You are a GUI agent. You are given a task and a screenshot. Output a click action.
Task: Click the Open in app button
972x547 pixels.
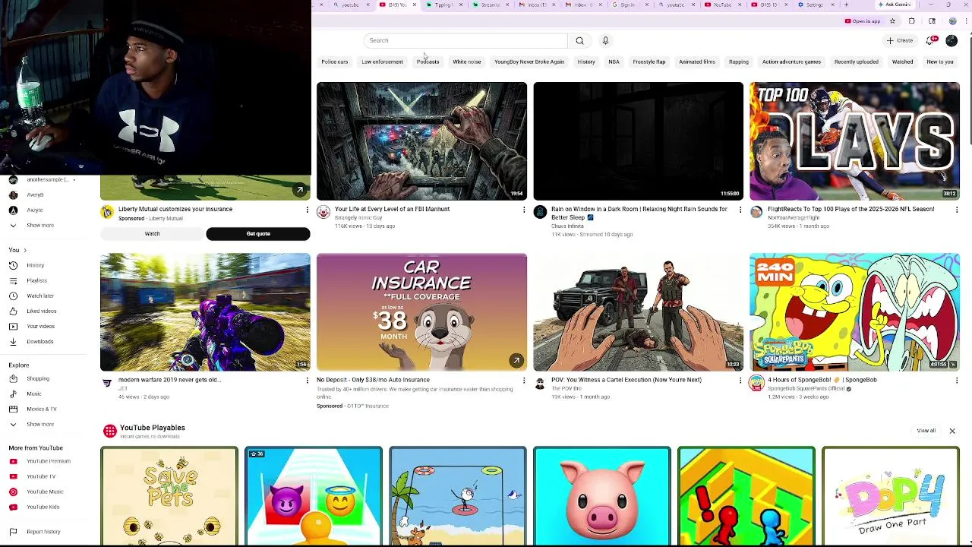click(862, 21)
